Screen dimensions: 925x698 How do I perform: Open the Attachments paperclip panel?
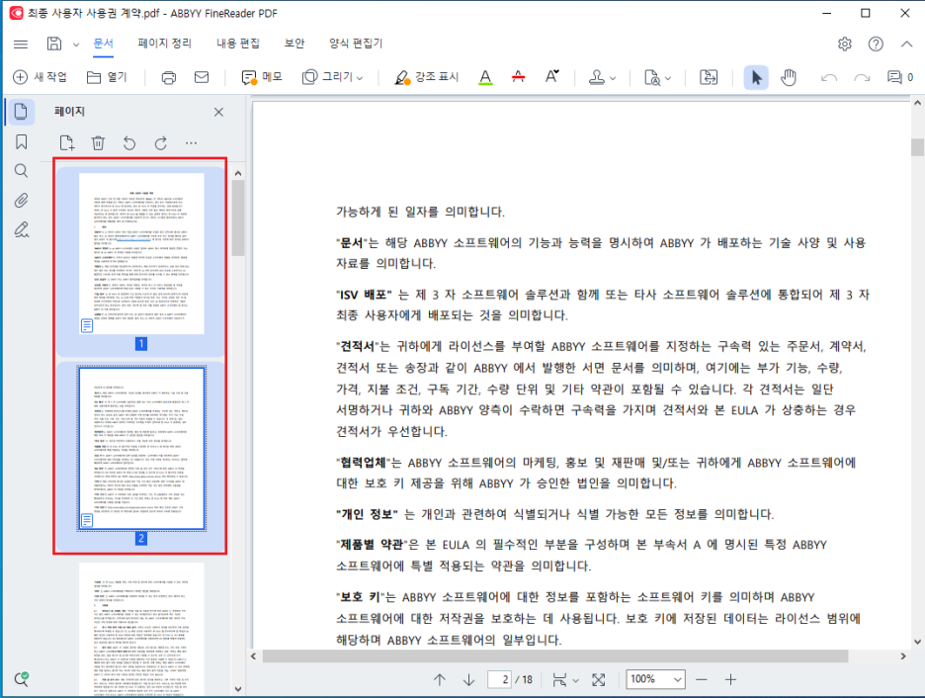[21, 201]
